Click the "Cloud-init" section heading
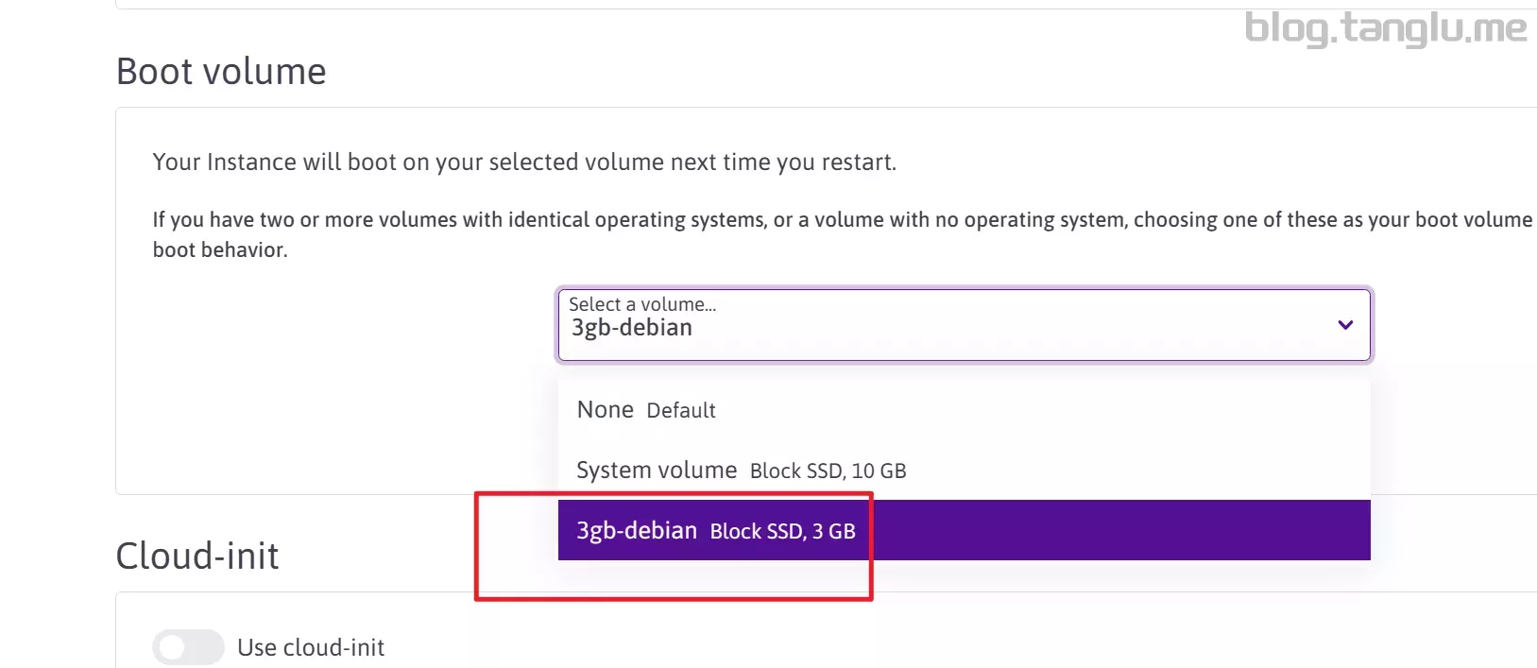 (x=197, y=556)
